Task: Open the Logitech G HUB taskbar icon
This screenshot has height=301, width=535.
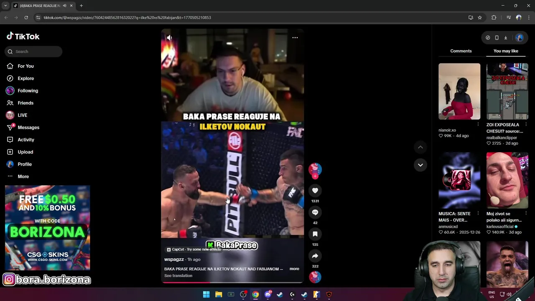Action: (x=292, y=294)
